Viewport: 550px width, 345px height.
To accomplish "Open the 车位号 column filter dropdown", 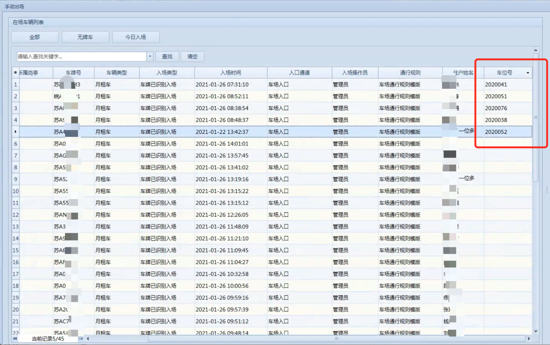I will pos(528,73).
